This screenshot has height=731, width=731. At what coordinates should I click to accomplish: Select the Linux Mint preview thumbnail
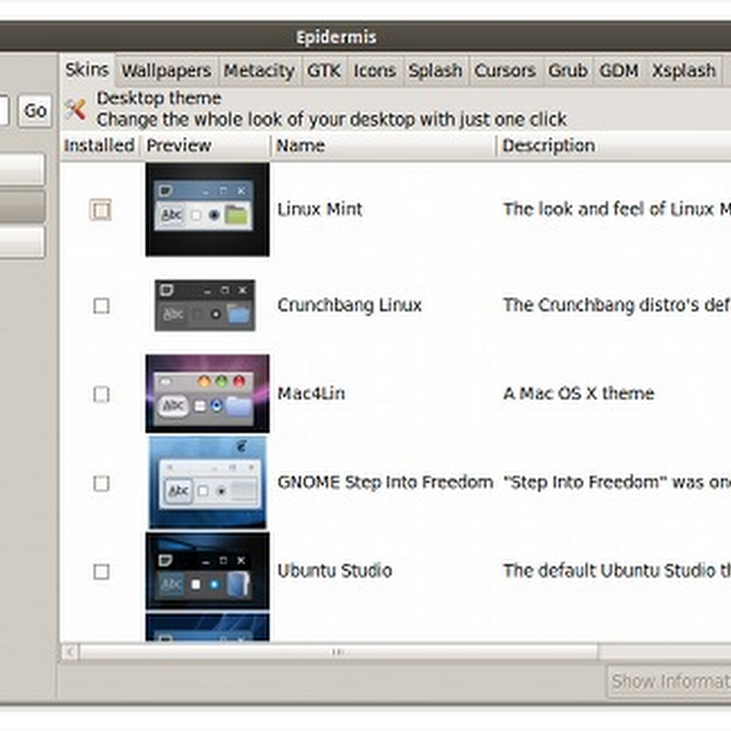(x=207, y=210)
